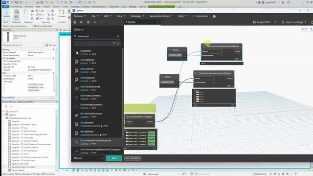Open the Packages menu in Dynamo

(137, 16)
